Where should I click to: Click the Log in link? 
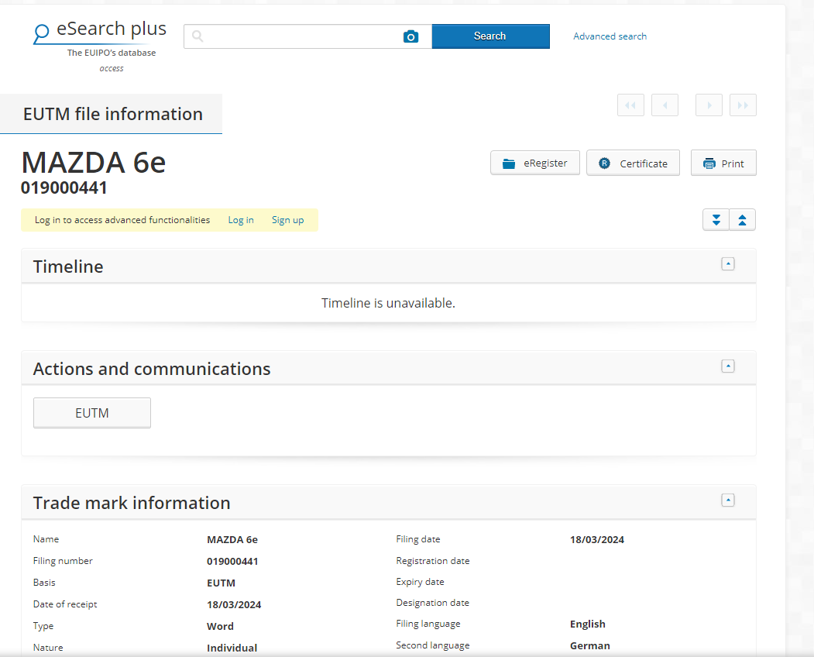point(241,220)
